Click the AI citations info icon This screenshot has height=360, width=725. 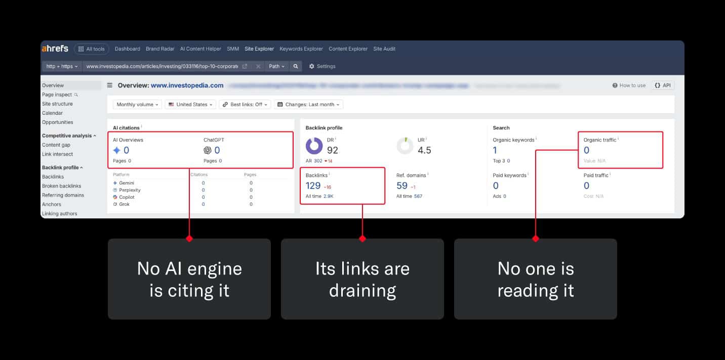coord(141,127)
